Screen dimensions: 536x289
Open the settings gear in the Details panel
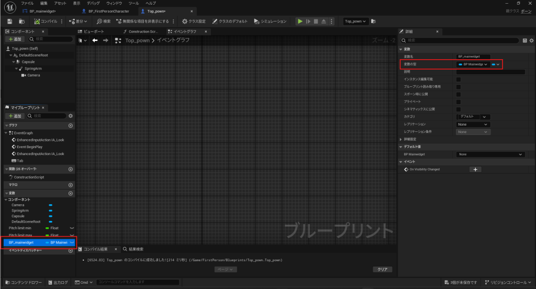pyautogui.click(x=530, y=40)
